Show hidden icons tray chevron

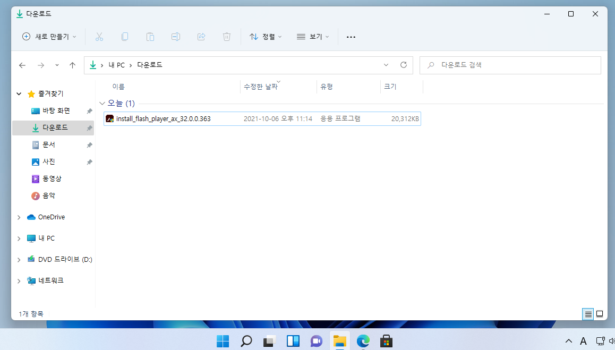(568, 341)
